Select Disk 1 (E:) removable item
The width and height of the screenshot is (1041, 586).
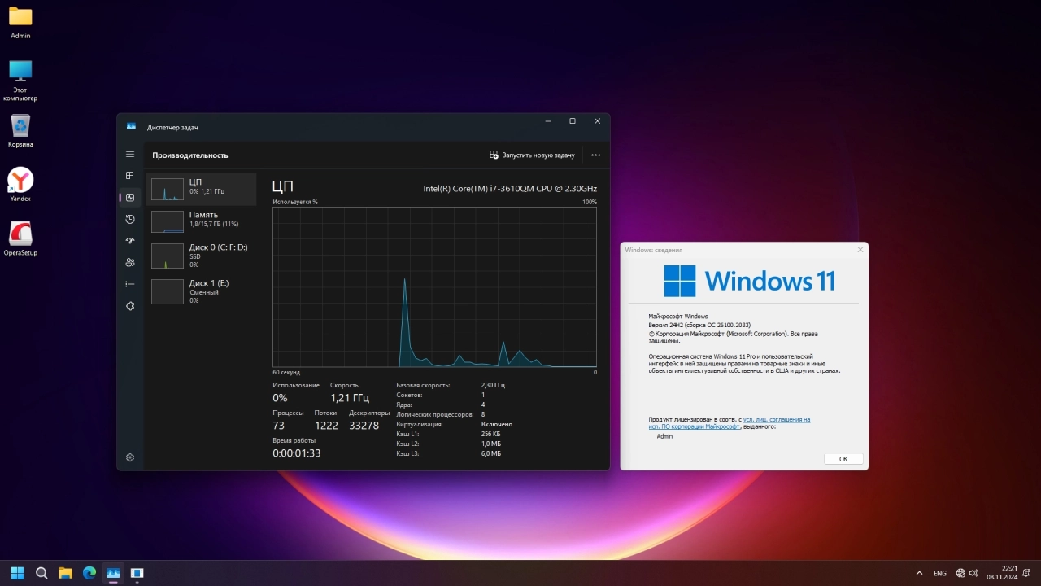tap(201, 291)
